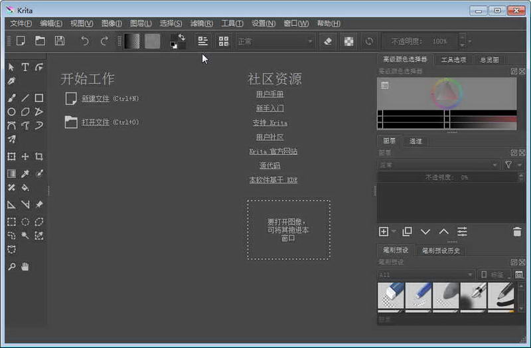The height and width of the screenshot is (348, 531).
Task: Open the gradient swatch in toolbar
Action: (132, 41)
